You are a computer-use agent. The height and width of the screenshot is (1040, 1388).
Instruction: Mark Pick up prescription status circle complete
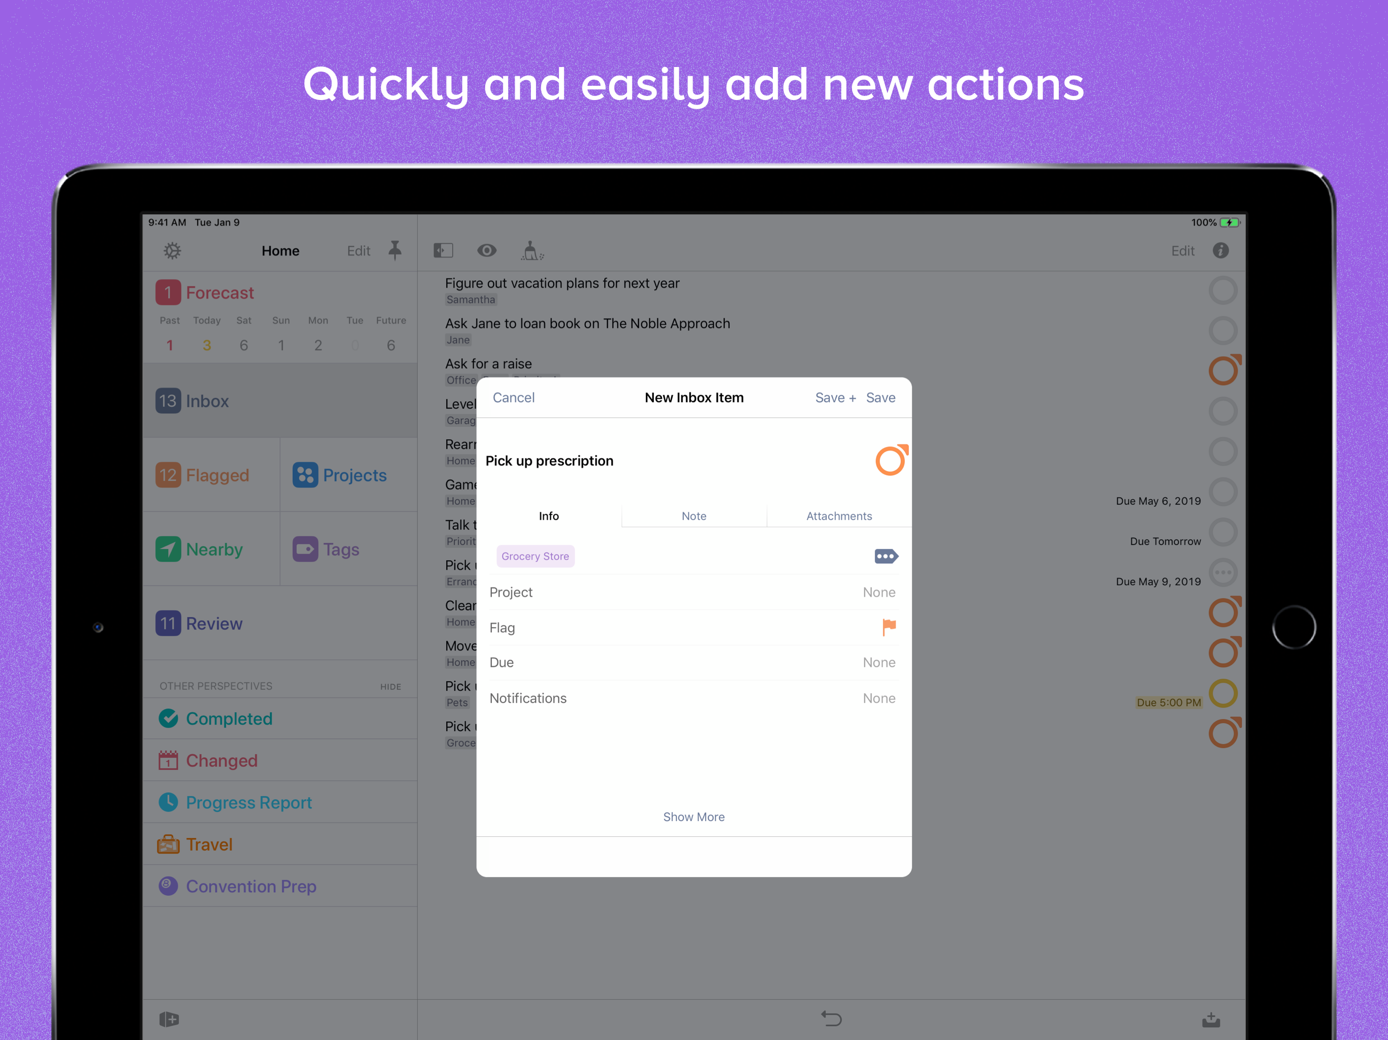[891, 461]
